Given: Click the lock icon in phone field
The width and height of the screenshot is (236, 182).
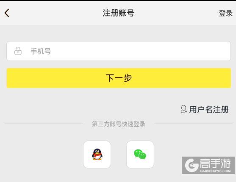Looking at the screenshot, I should (x=18, y=51).
